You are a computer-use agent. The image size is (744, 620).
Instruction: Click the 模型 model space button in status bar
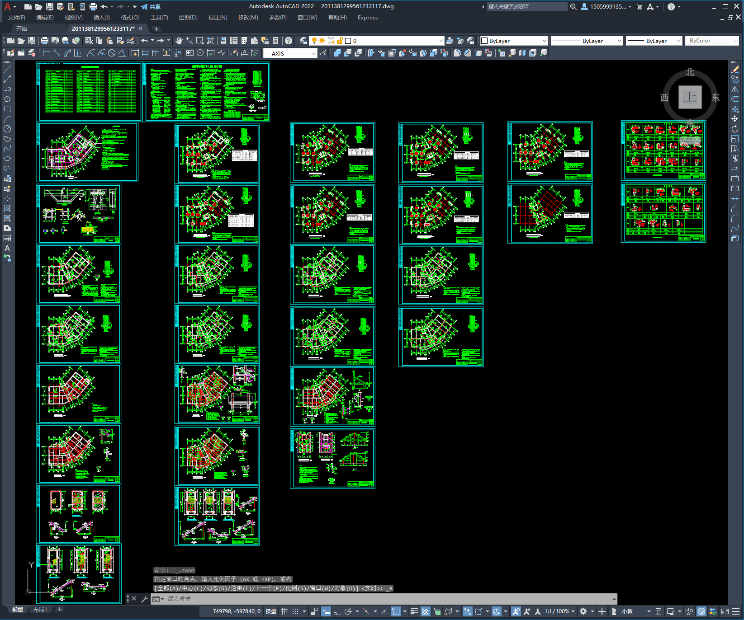(x=271, y=611)
